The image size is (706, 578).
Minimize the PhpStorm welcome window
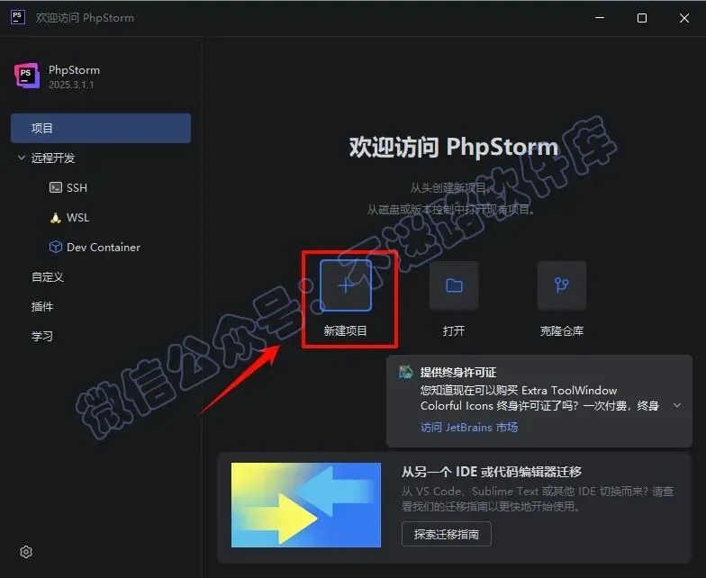point(600,18)
